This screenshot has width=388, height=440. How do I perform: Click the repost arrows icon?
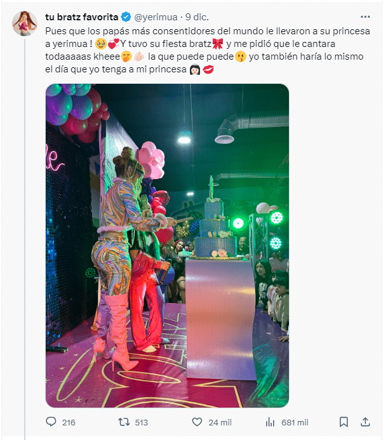124,422
